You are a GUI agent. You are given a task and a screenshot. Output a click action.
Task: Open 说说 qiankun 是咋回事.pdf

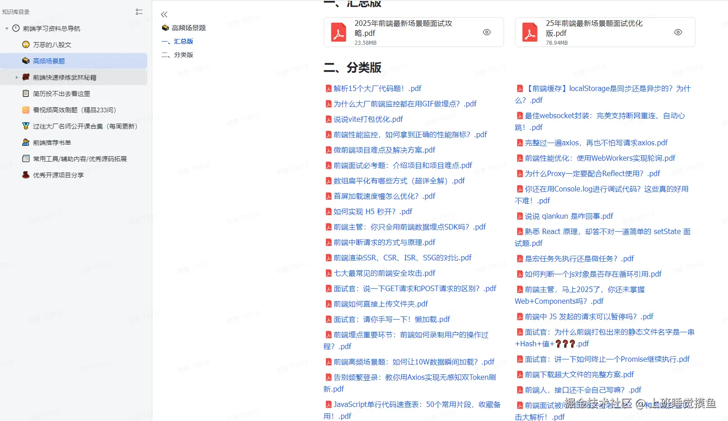pyautogui.click(x=569, y=216)
